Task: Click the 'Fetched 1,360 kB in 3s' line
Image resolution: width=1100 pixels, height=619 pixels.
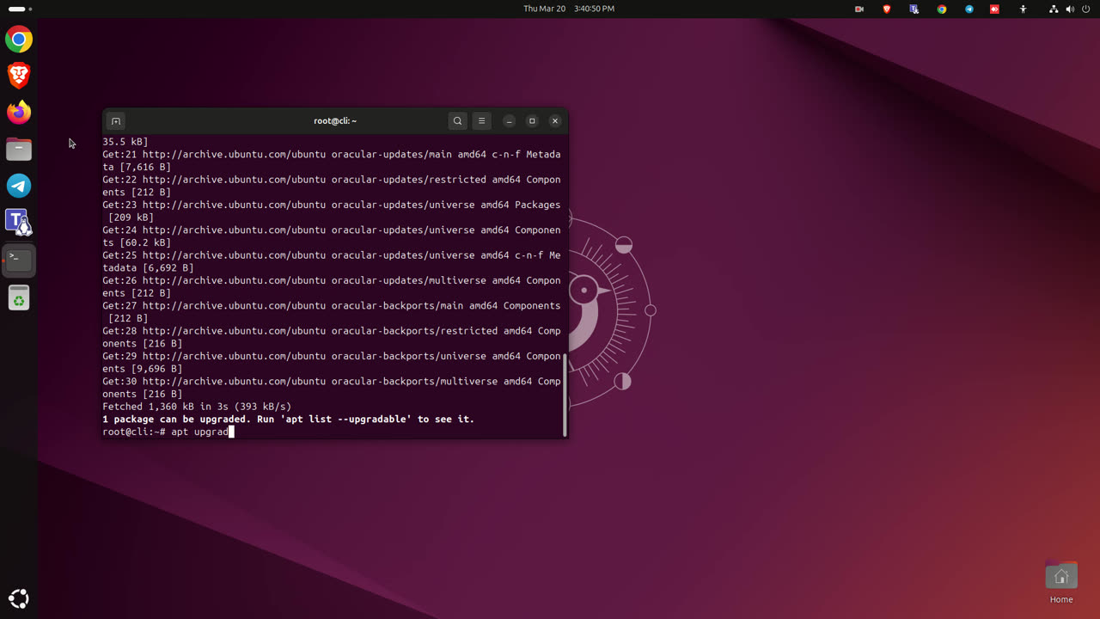Action: click(197, 407)
